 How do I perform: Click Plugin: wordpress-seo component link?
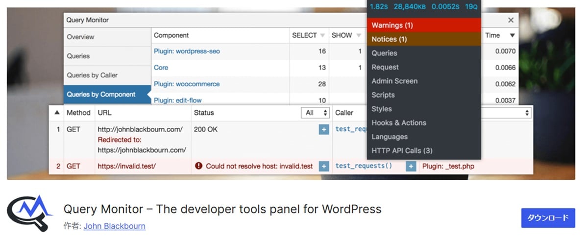(x=187, y=51)
